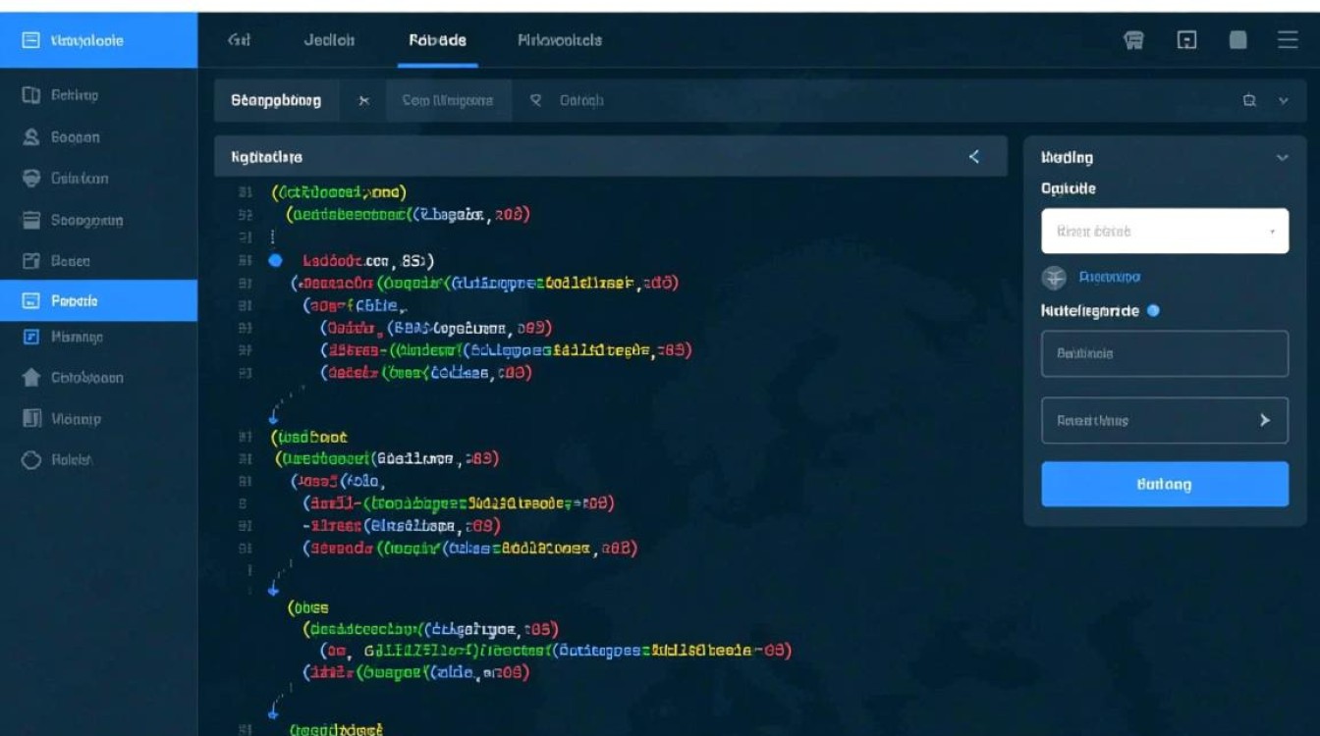The image size is (1320, 736).
Task: Expand the chevron next to toolbar search icon
Action: pos(1283,100)
